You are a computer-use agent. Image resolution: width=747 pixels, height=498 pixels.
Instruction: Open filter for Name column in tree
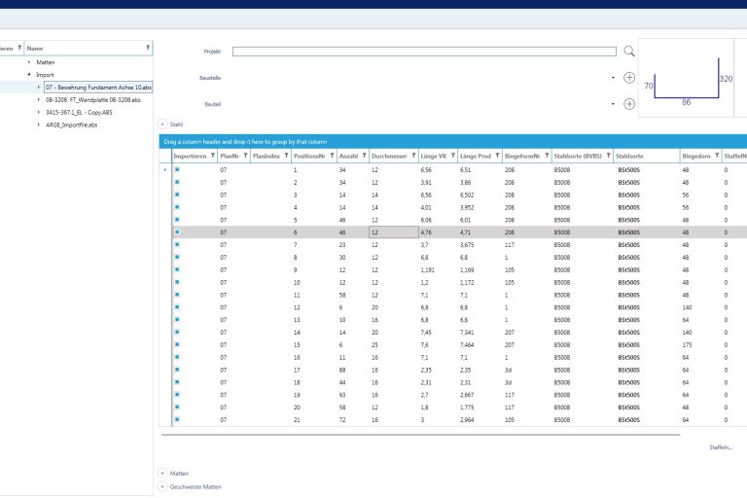click(x=148, y=47)
